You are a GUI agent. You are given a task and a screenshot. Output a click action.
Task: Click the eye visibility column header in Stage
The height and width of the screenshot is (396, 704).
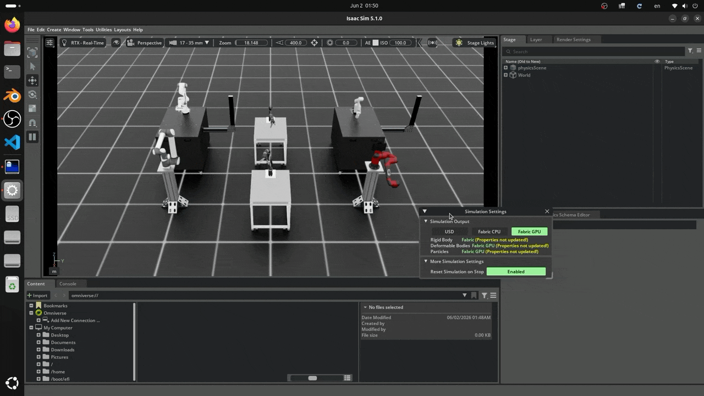(x=657, y=62)
